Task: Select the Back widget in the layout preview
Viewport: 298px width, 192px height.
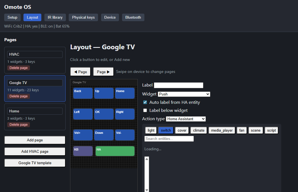Action: point(83,93)
